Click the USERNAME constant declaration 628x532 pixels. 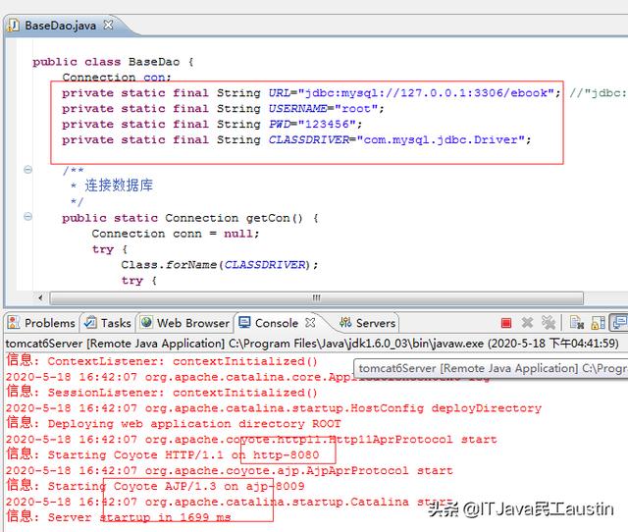(x=223, y=109)
